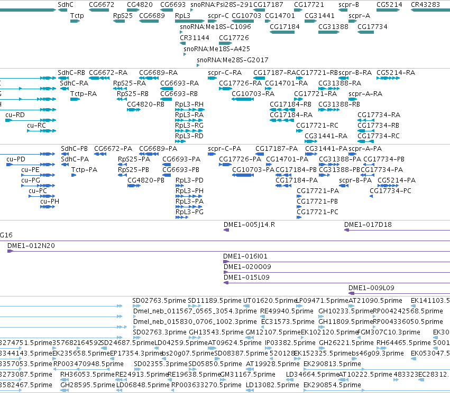
Task: Select the scpr-A-RA transcript label
Action: click(365, 94)
